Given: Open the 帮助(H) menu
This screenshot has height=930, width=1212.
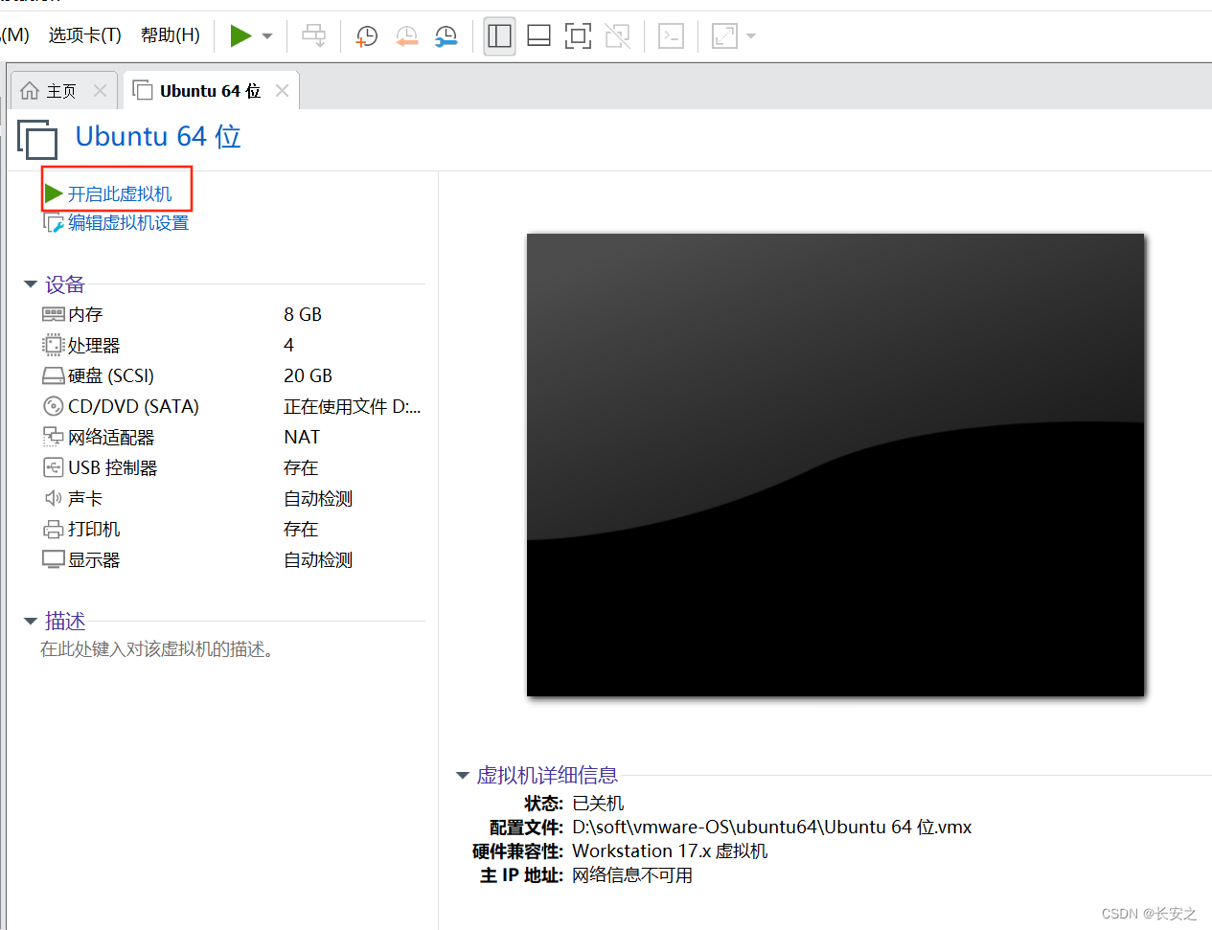Looking at the screenshot, I should [x=171, y=35].
